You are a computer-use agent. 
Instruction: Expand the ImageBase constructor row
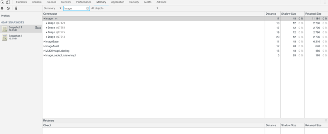[44, 41]
